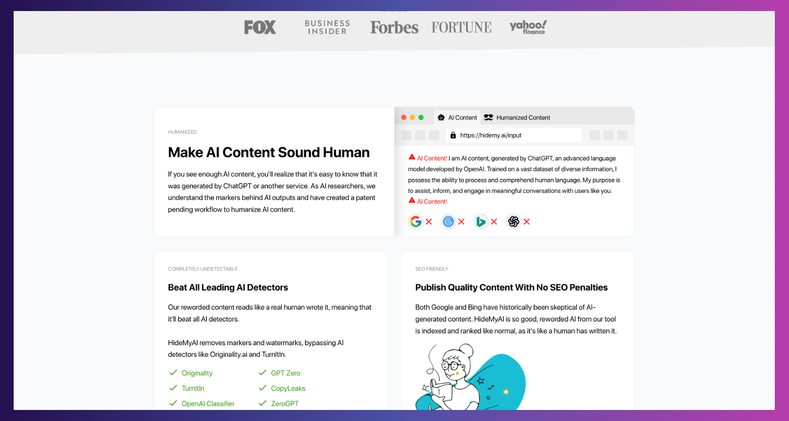The image size is (789, 421).
Task: Click the COMPLETELY UNDETECTABLE section label
Action: pos(203,269)
